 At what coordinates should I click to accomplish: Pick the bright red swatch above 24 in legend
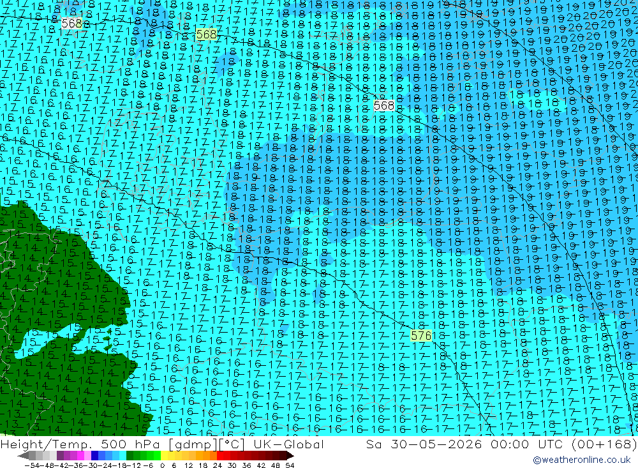[219, 456]
